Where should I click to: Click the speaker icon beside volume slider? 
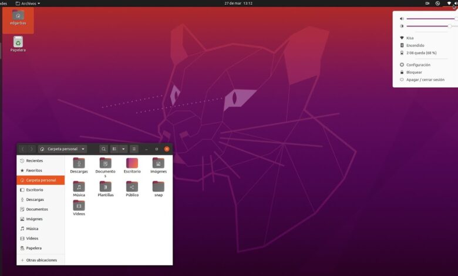click(x=402, y=19)
